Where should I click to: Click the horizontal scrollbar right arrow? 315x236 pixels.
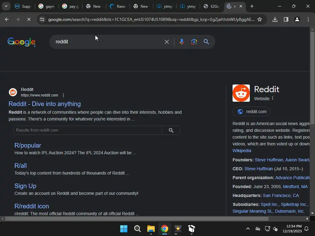(307, 218)
